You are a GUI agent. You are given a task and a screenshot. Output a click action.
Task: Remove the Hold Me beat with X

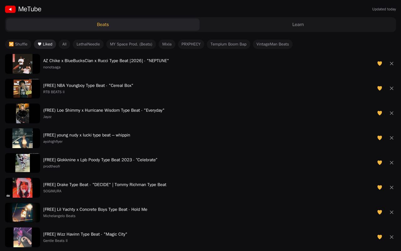pos(392,212)
